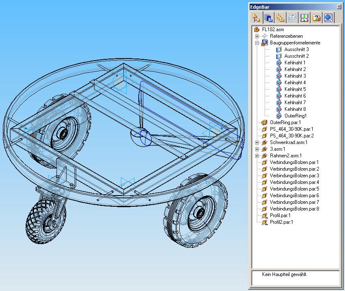
Task: Click the Kehlnaht 3 weld icon
Action: 279,76
